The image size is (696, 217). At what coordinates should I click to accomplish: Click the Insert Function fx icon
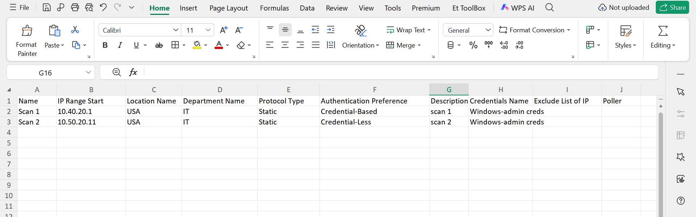[x=133, y=72]
